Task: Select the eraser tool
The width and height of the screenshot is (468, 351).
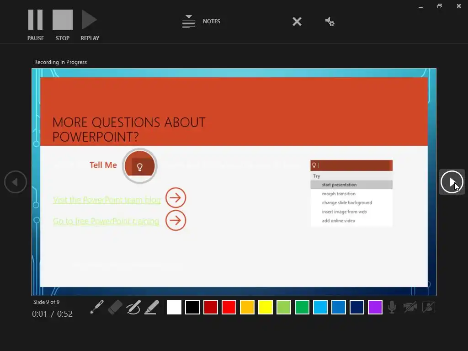Action: click(x=115, y=307)
